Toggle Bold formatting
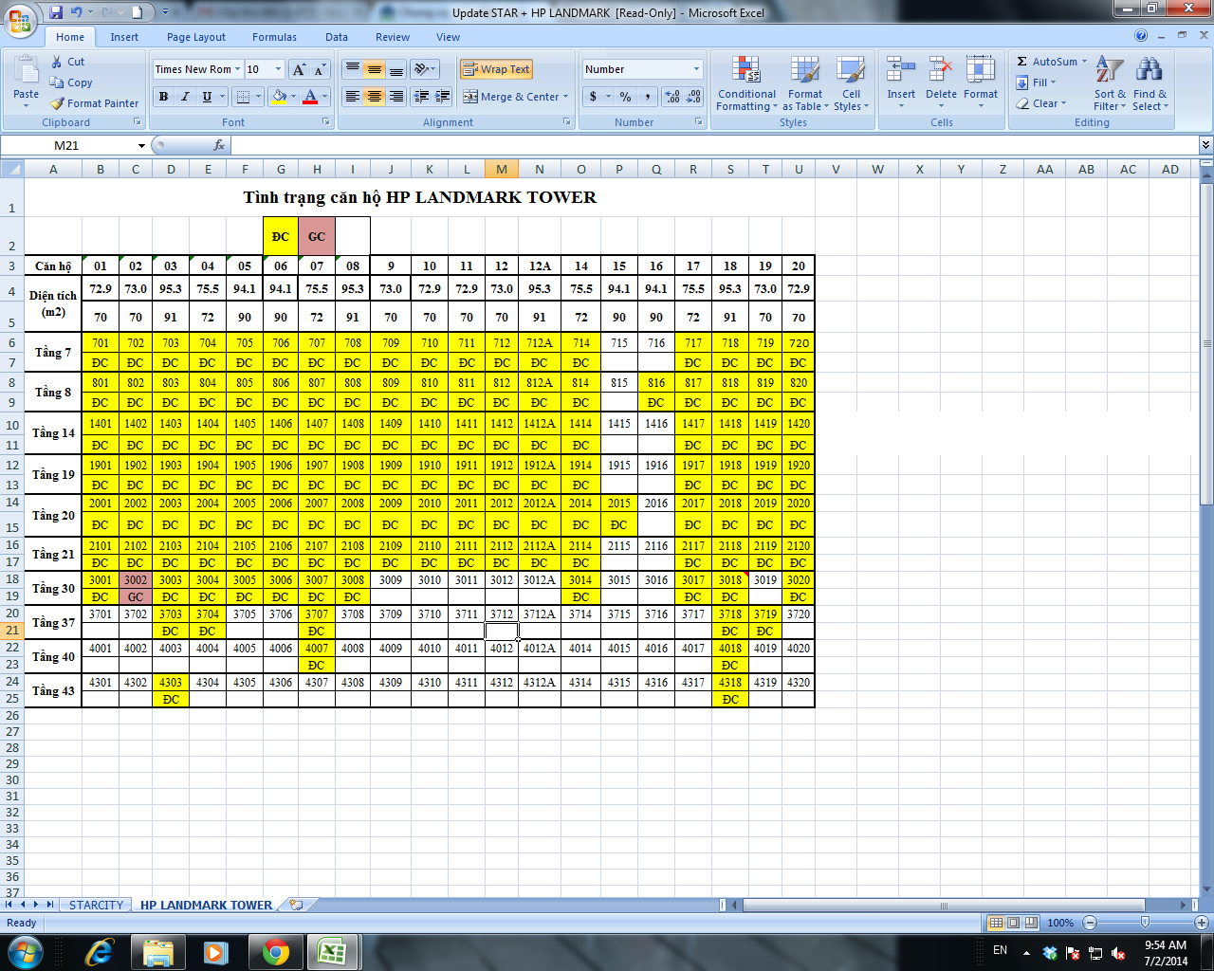Image resolution: width=1214 pixels, height=971 pixels. [163, 97]
